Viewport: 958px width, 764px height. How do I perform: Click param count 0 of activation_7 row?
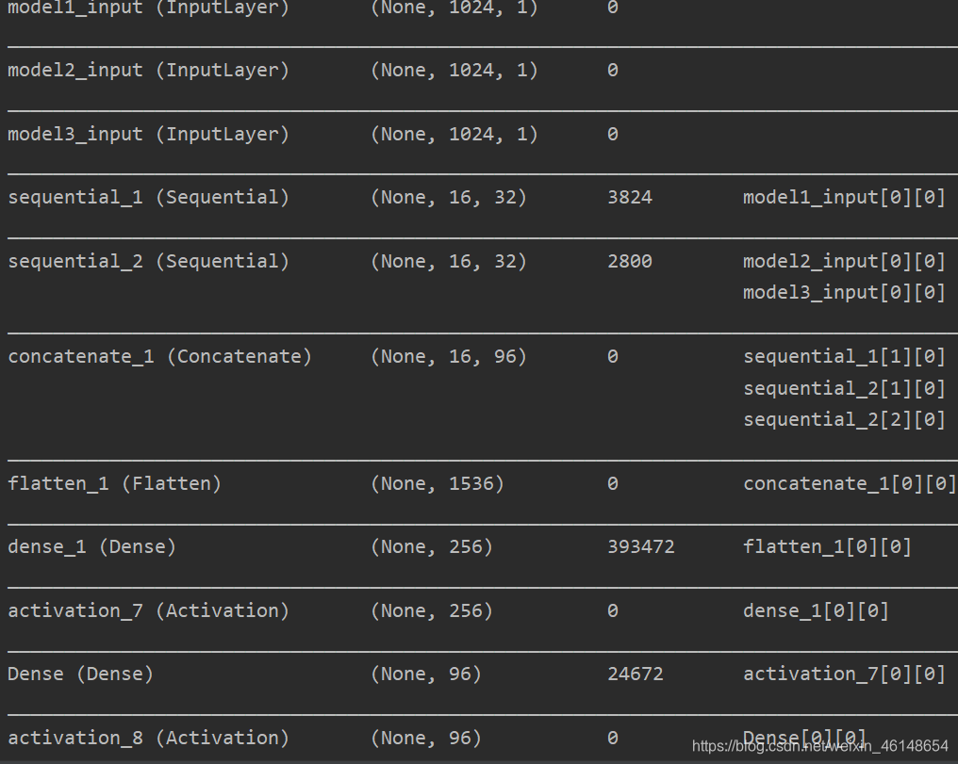point(613,610)
